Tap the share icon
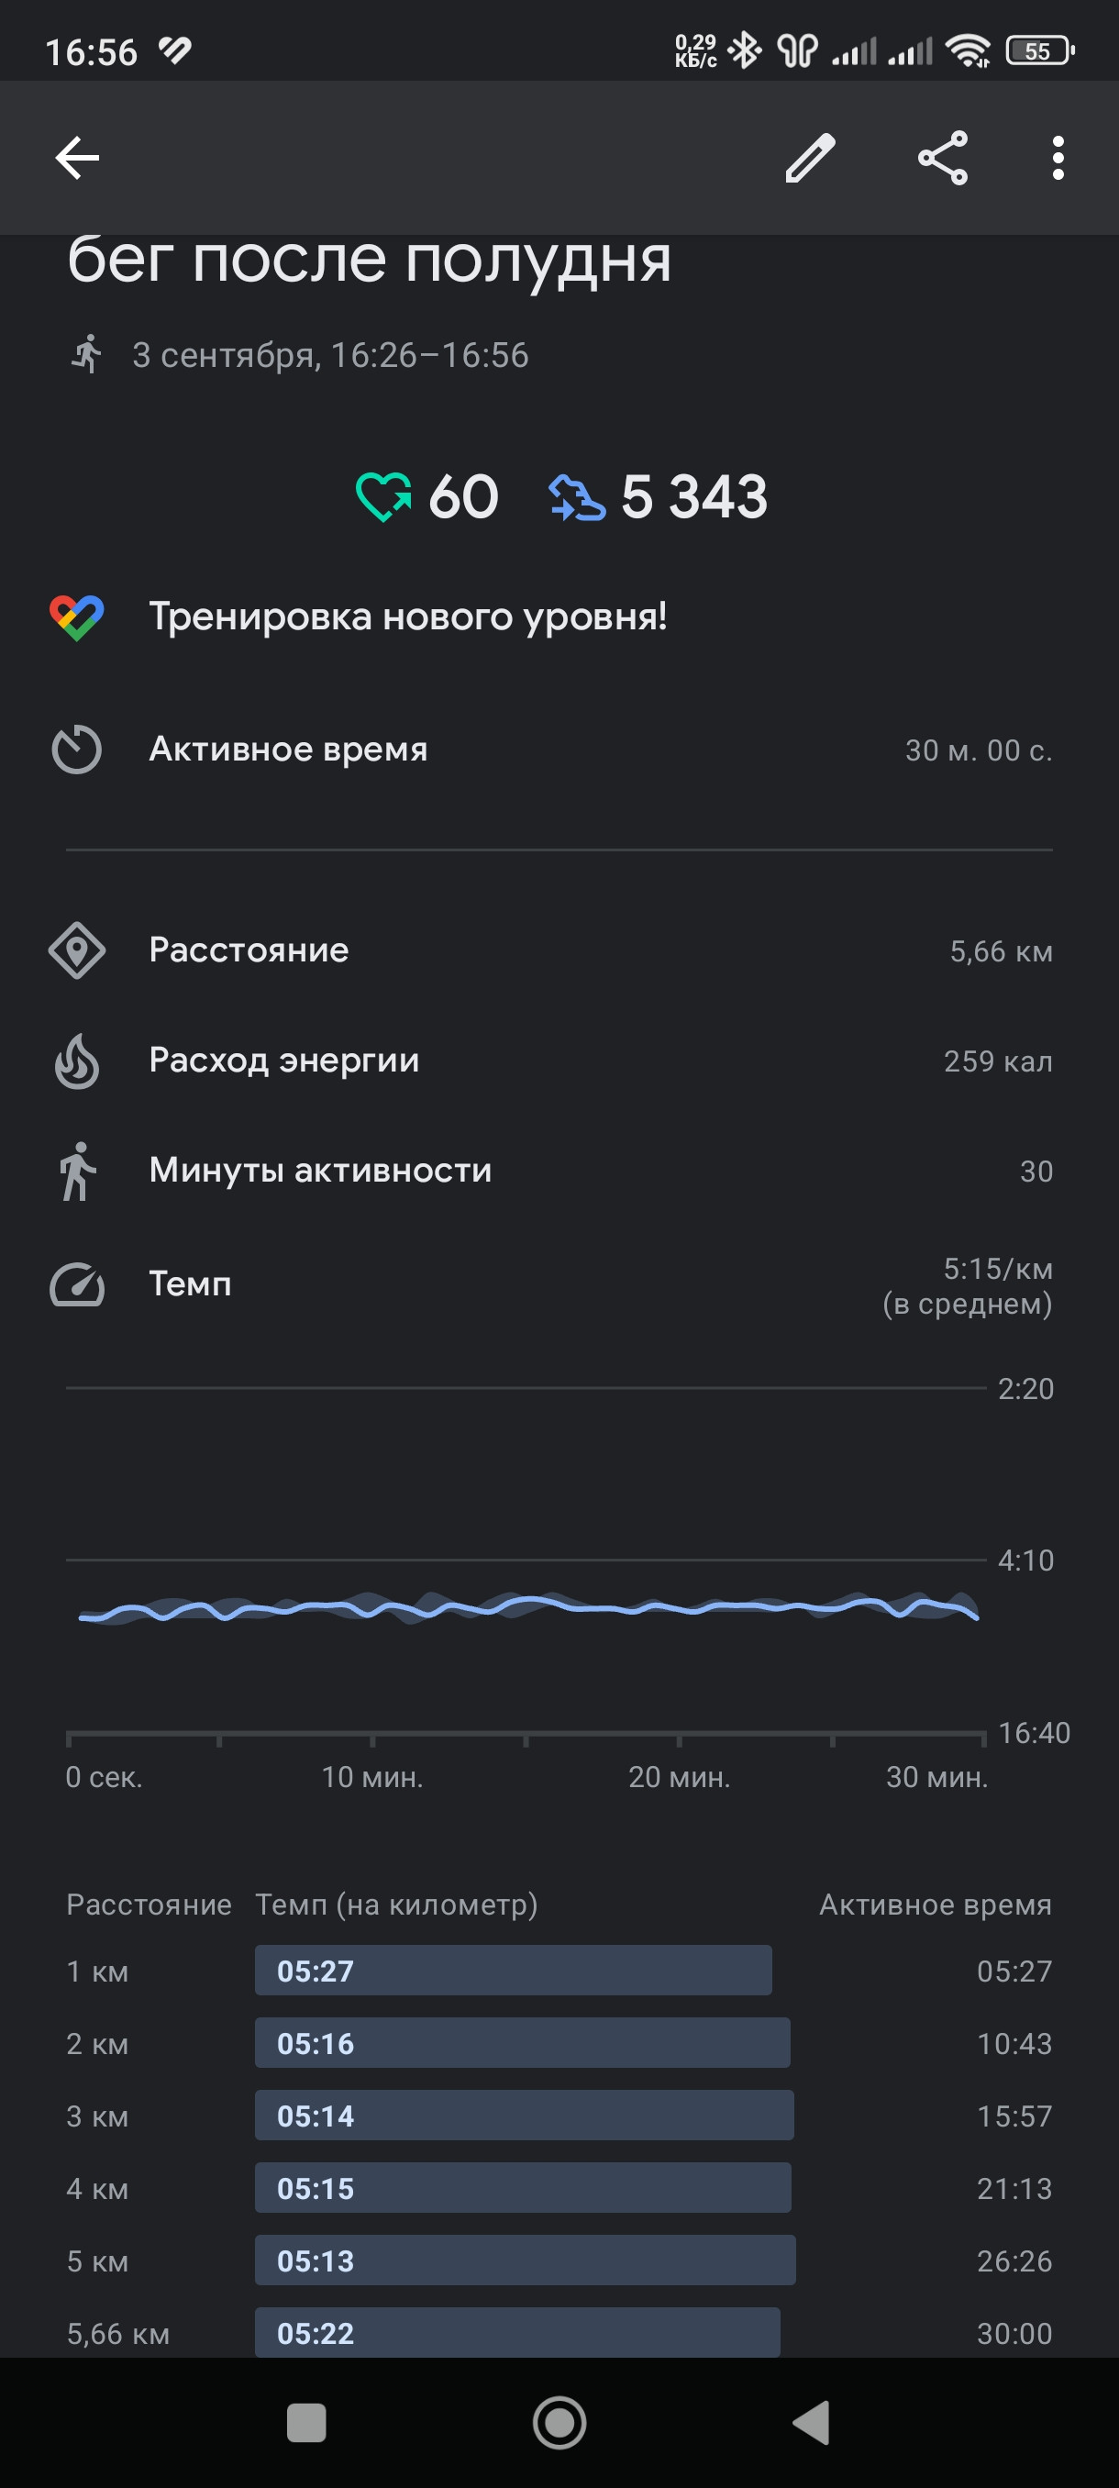Image resolution: width=1119 pixels, height=2488 pixels. [942, 158]
